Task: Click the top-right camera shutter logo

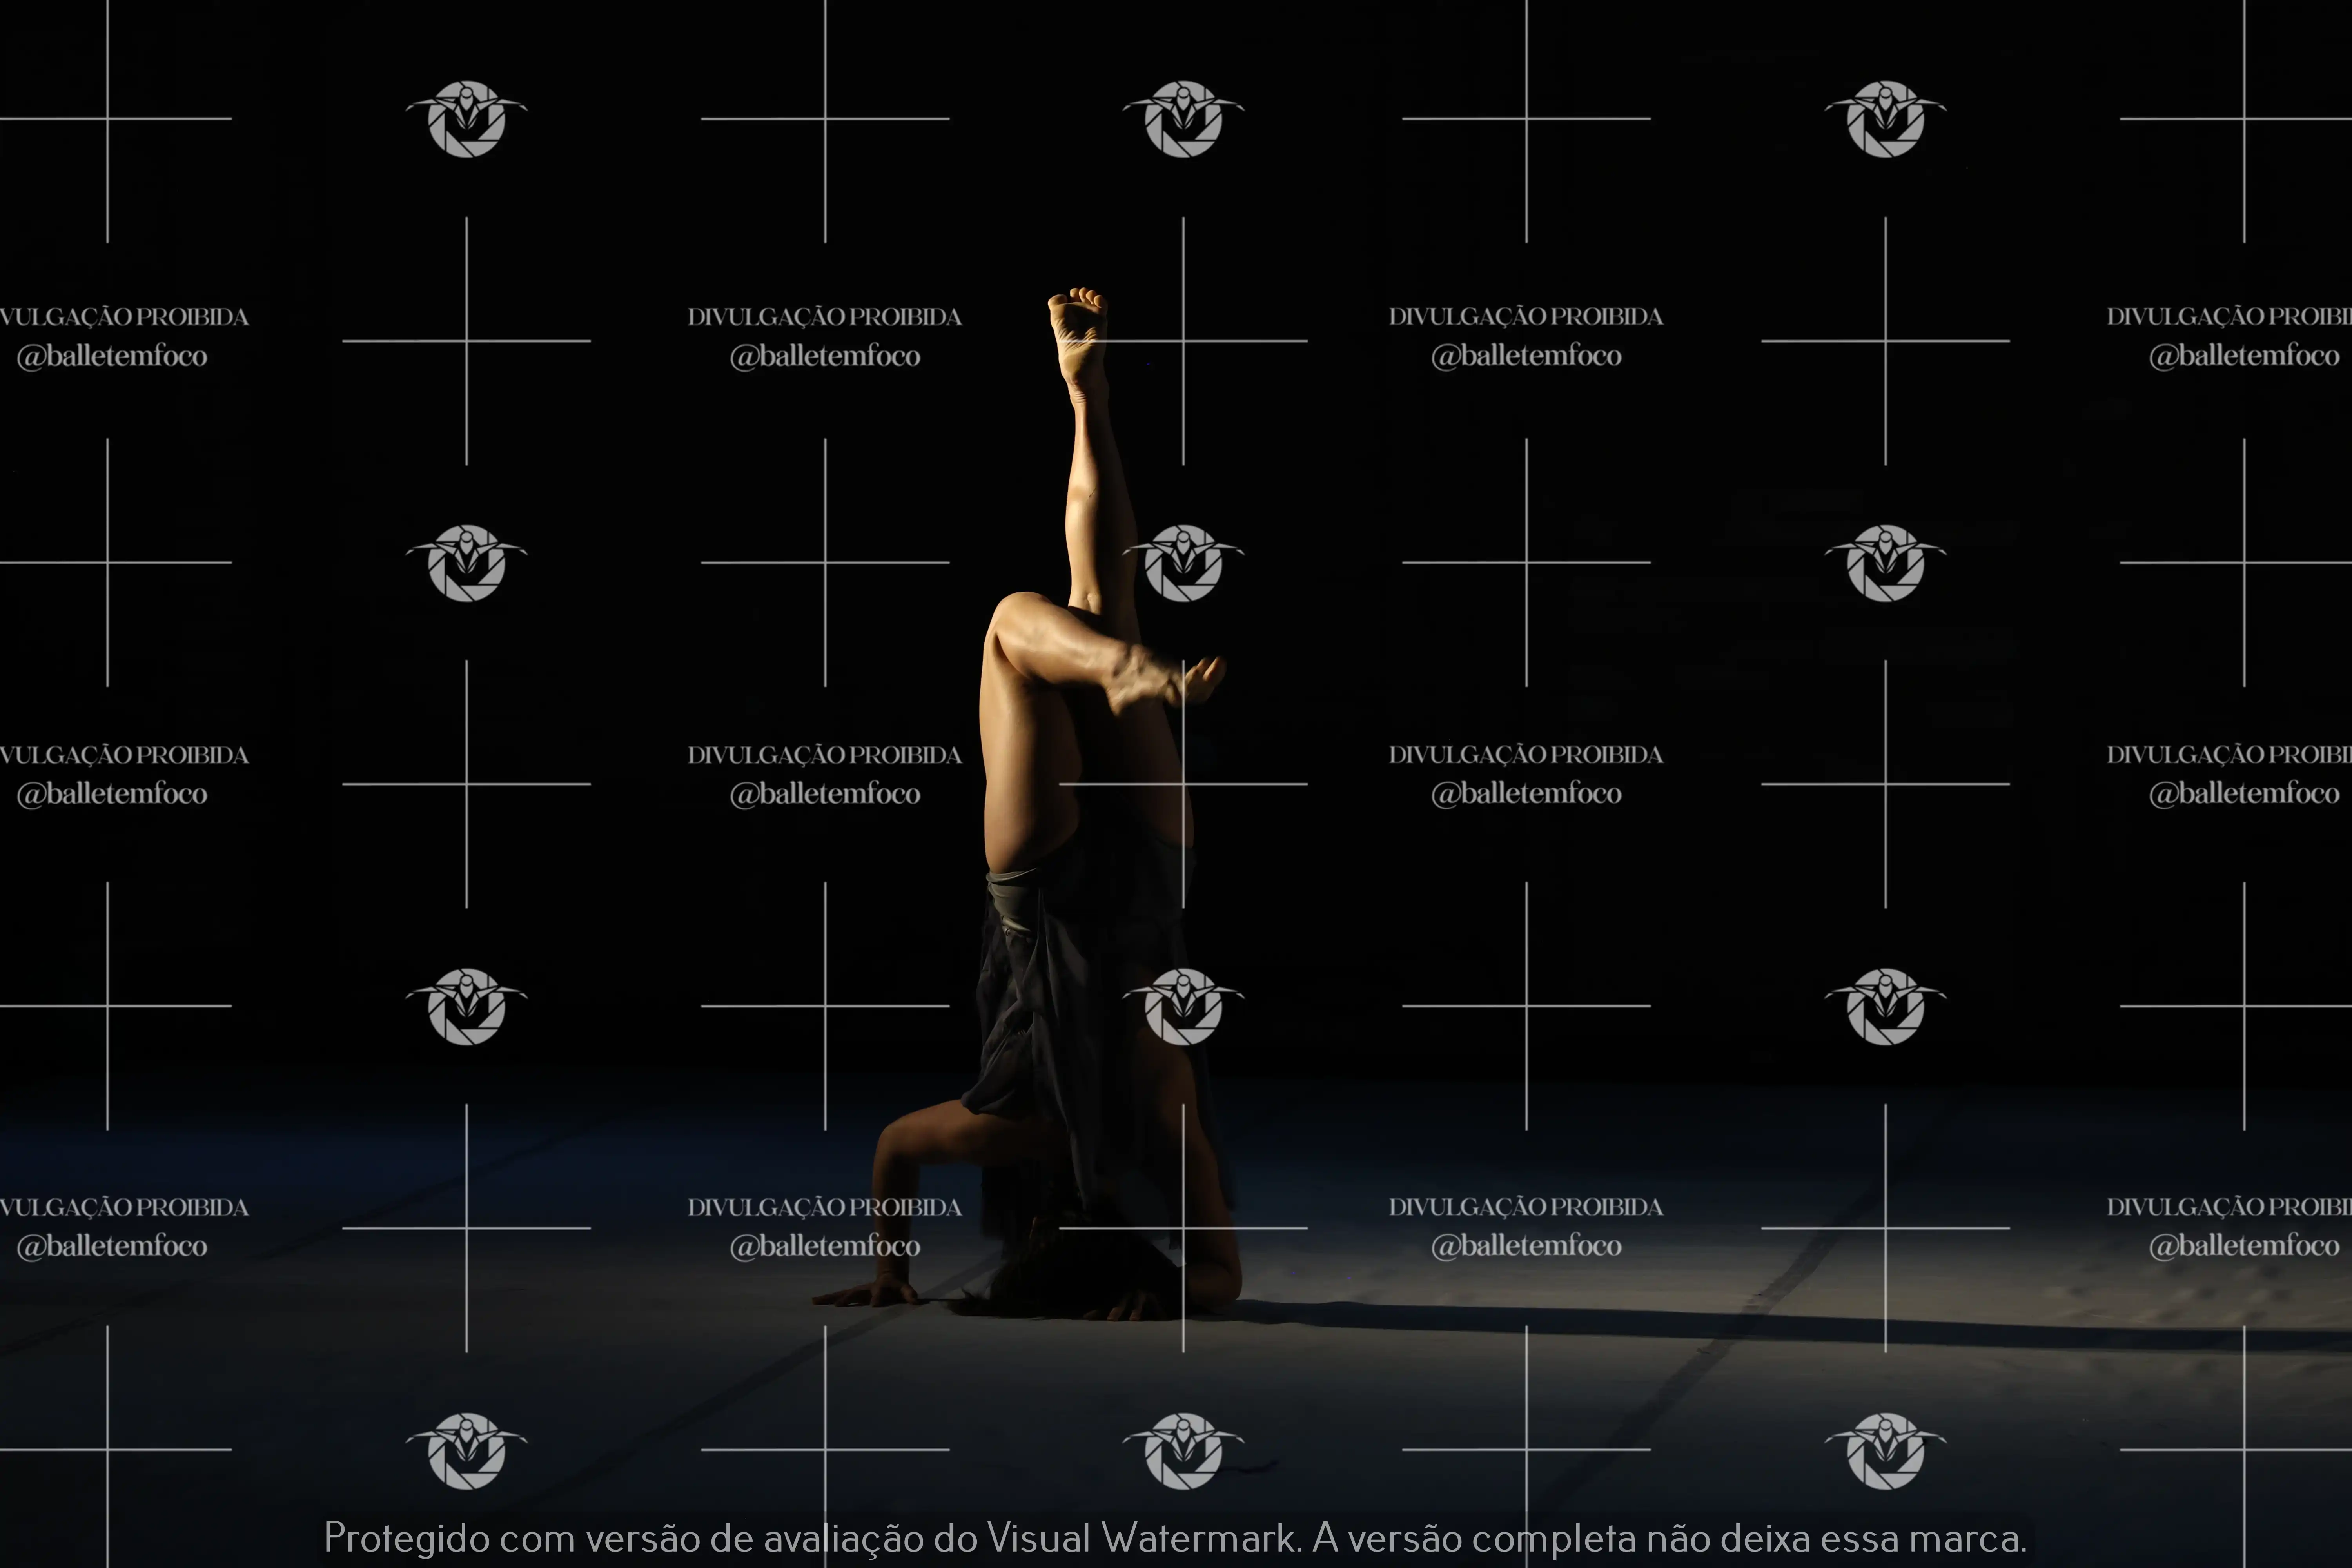Action: [1885, 119]
